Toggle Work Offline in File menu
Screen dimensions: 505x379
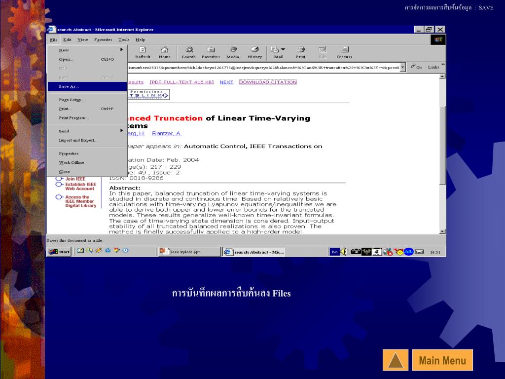coord(87,163)
